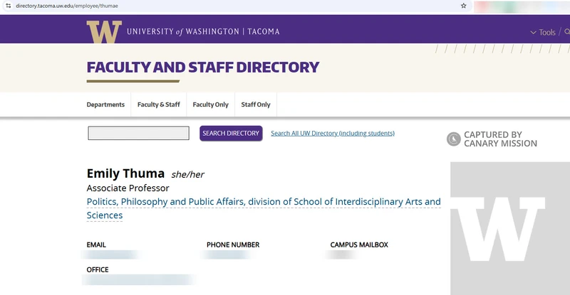The image size is (570, 295).
Task: Bookmark this page with the star icon
Action: 464,5
